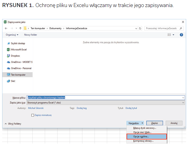Choose 'Opcje ogólne...' menu entry
Screen dimensions: 188x146
pyautogui.click(x=147, y=136)
